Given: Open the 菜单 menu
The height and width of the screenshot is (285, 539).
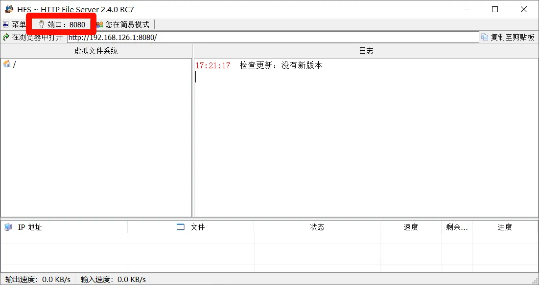Looking at the screenshot, I should pyautogui.click(x=15, y=24).
